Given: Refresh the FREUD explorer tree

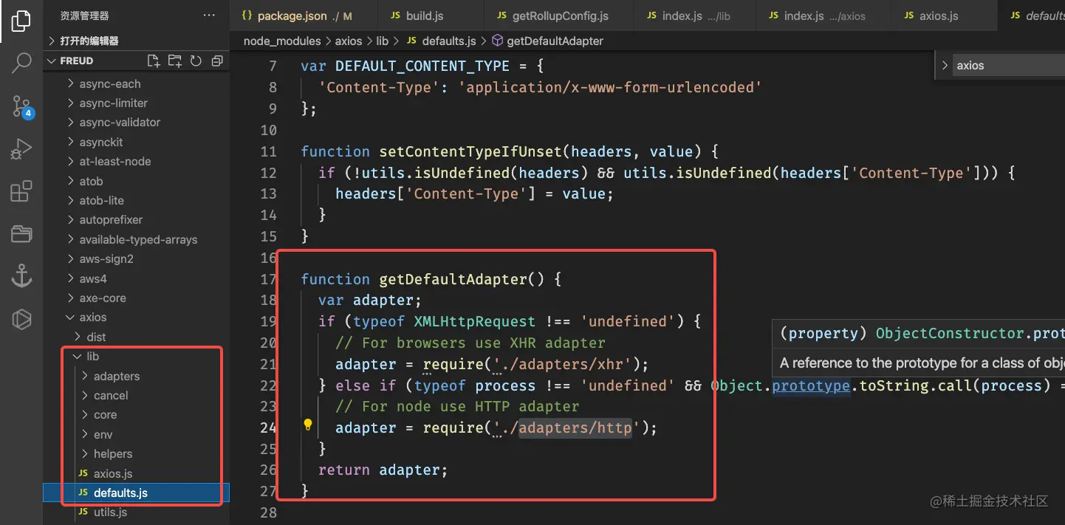Looking at the screenshot, I should [x=196, y=61].
